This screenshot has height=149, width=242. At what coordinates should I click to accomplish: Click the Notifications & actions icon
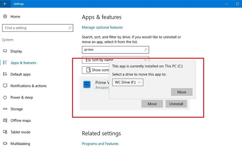click(5, 86)
